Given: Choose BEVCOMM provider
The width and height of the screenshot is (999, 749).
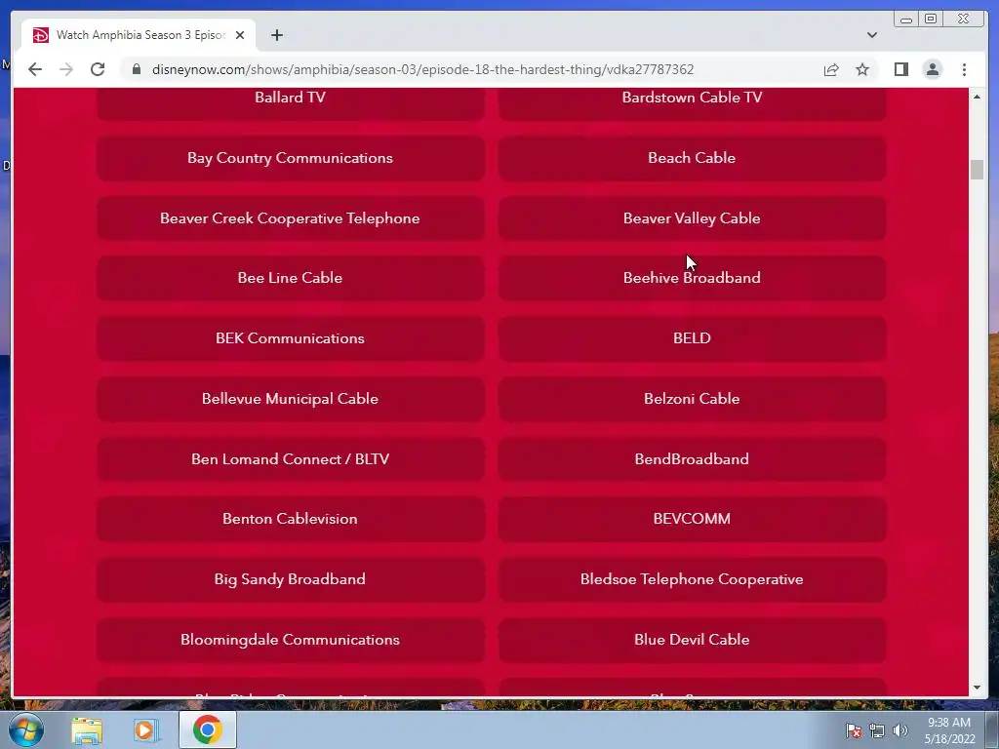Looking at the screenshot, I should tap(692, 519).
